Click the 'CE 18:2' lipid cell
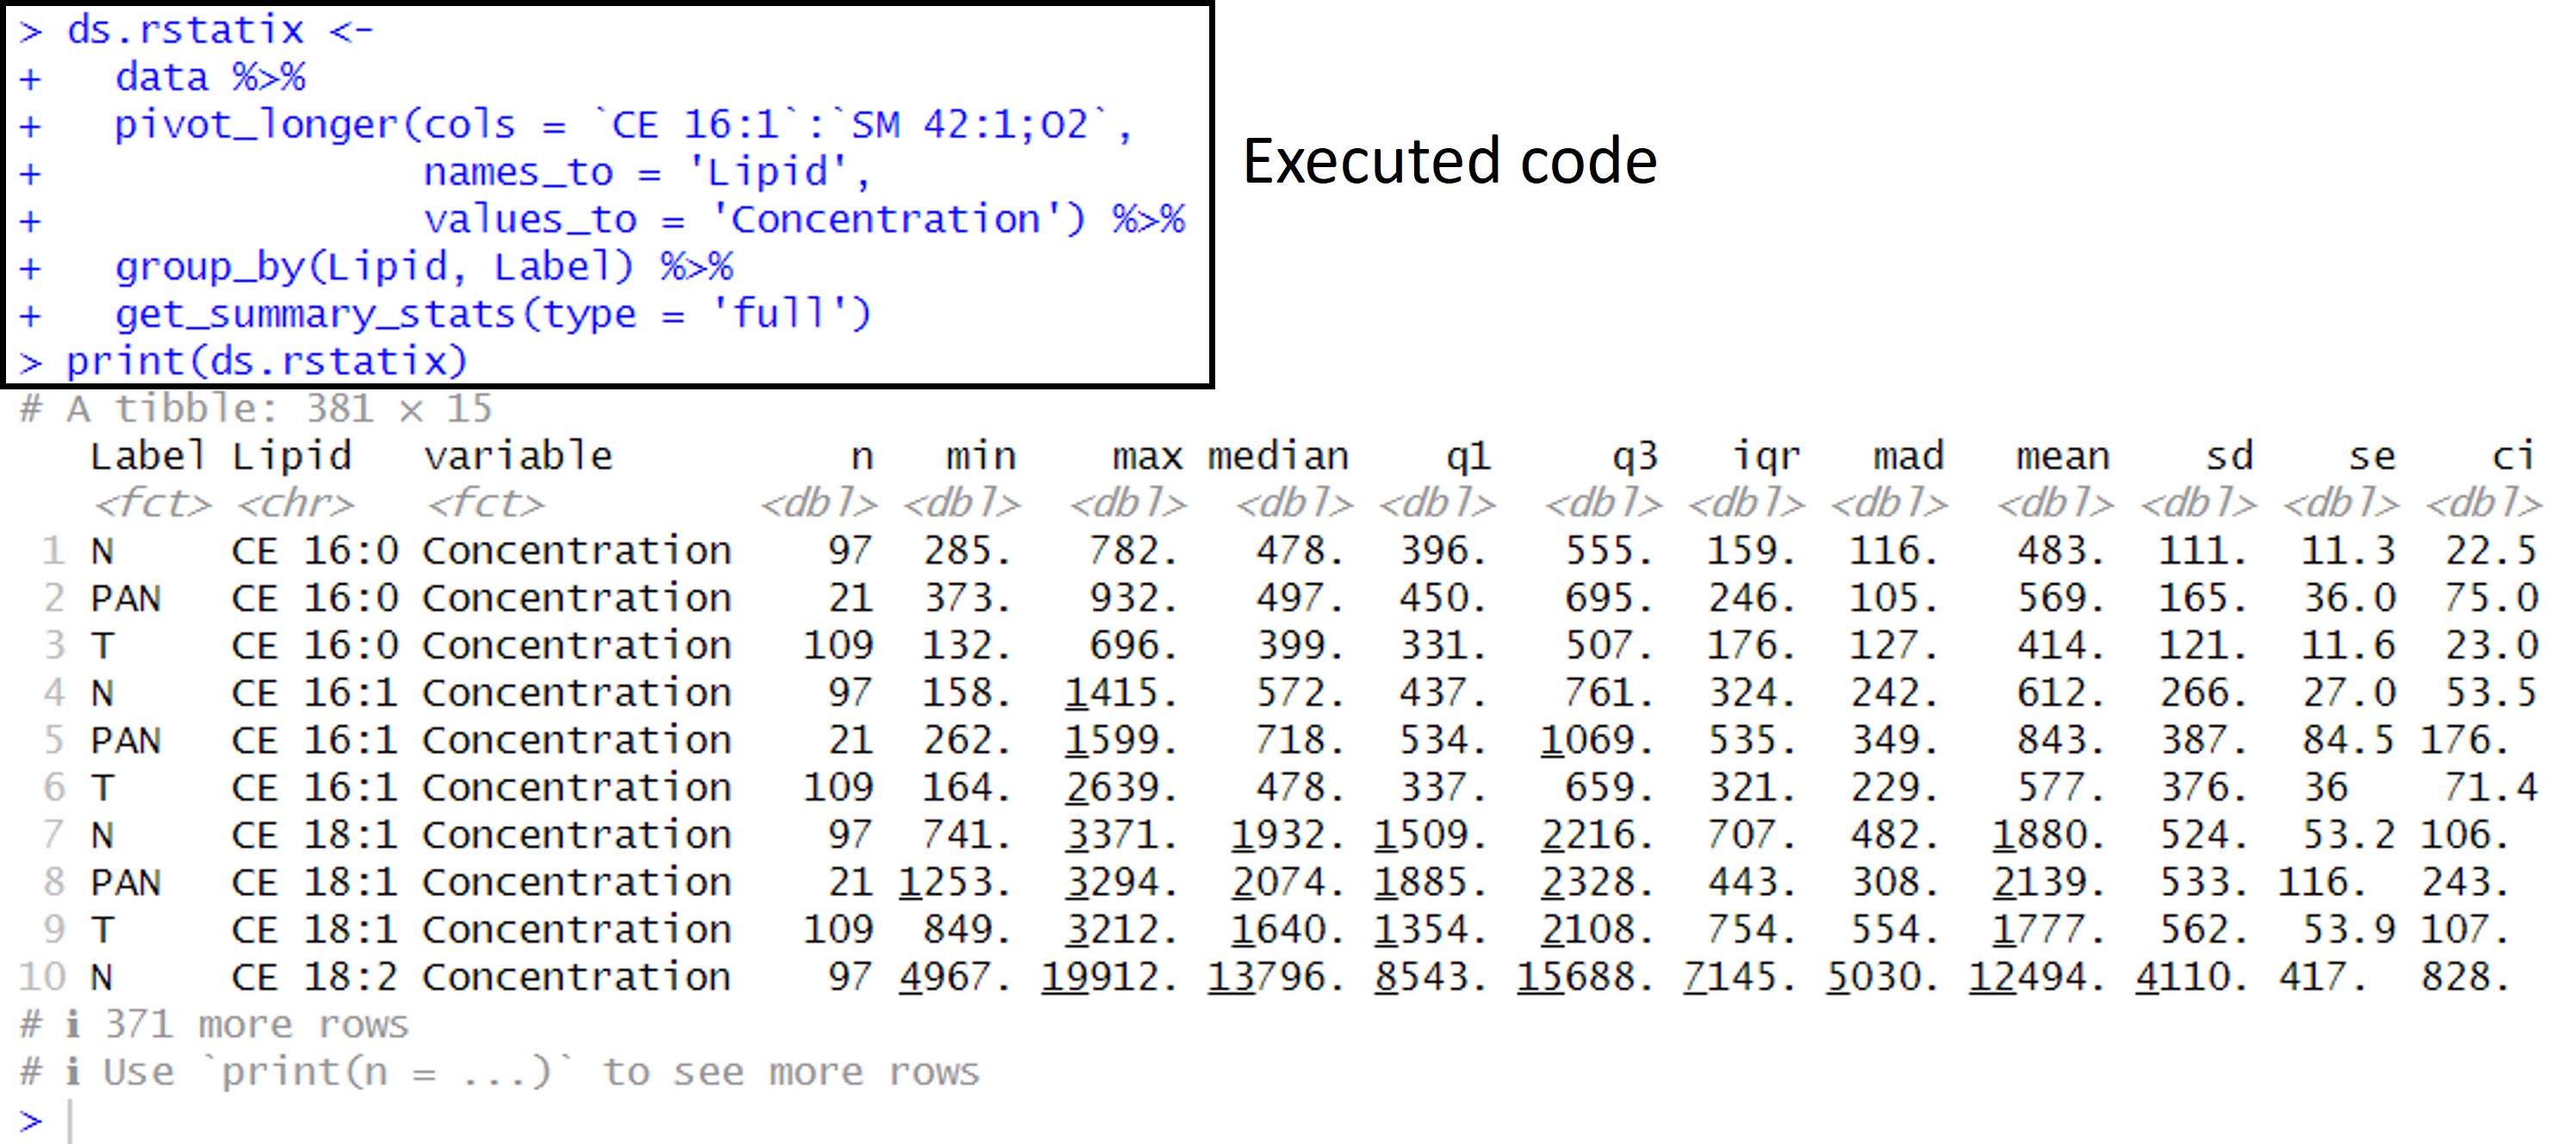 point(315,977)
